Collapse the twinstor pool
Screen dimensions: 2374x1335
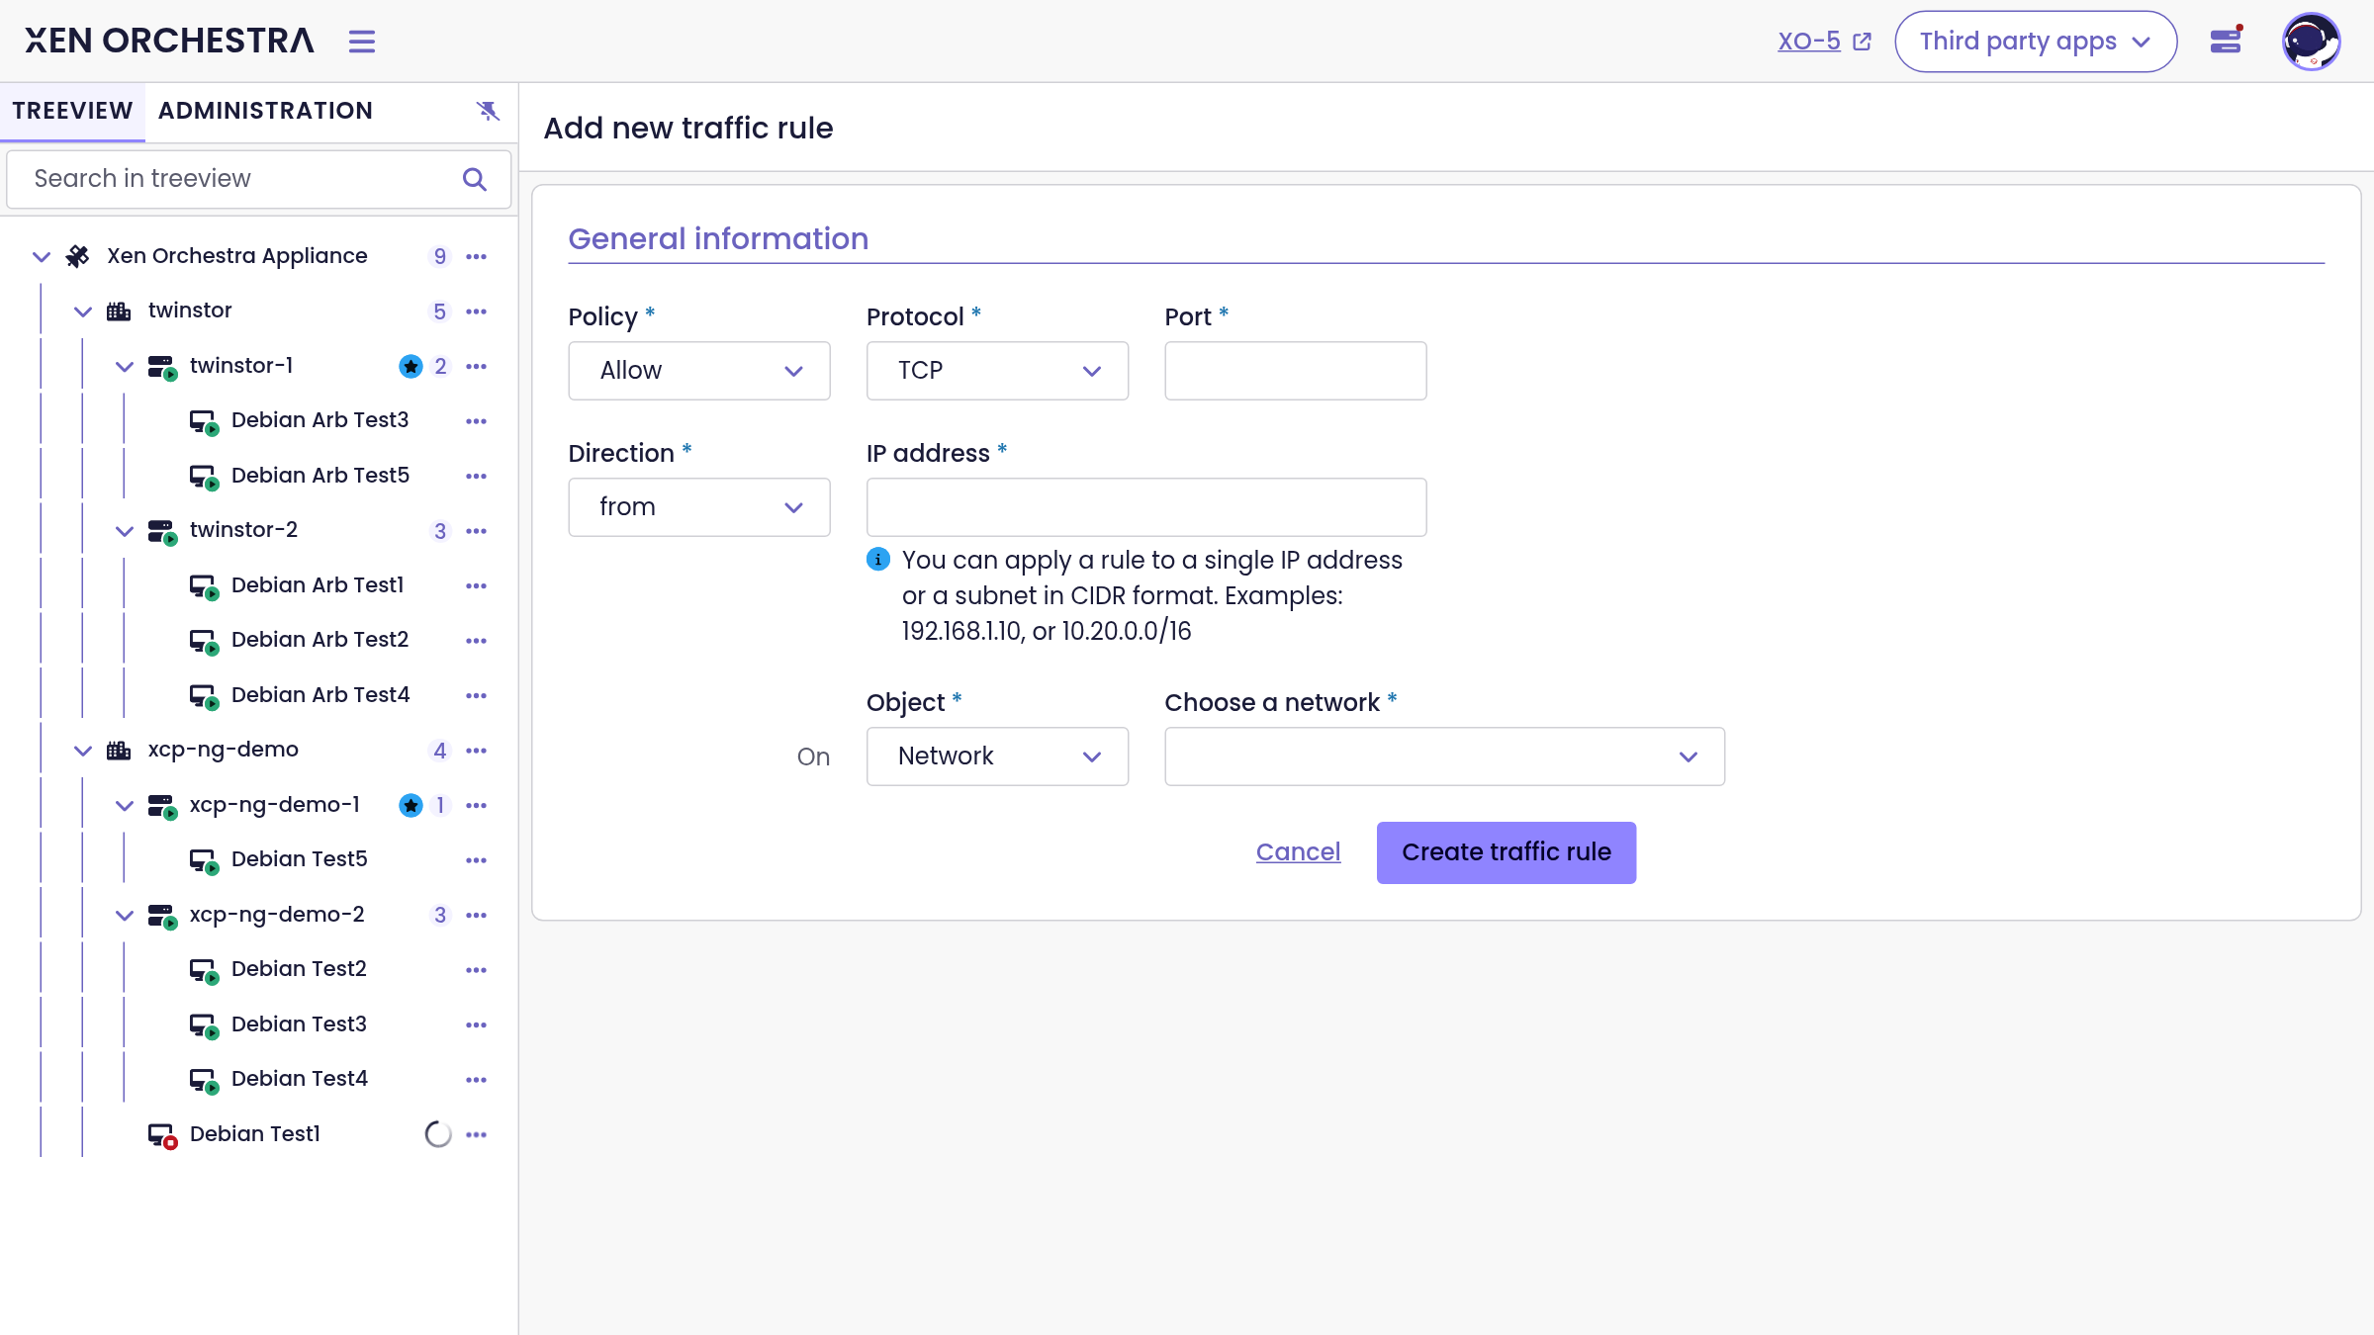point(83,311)
